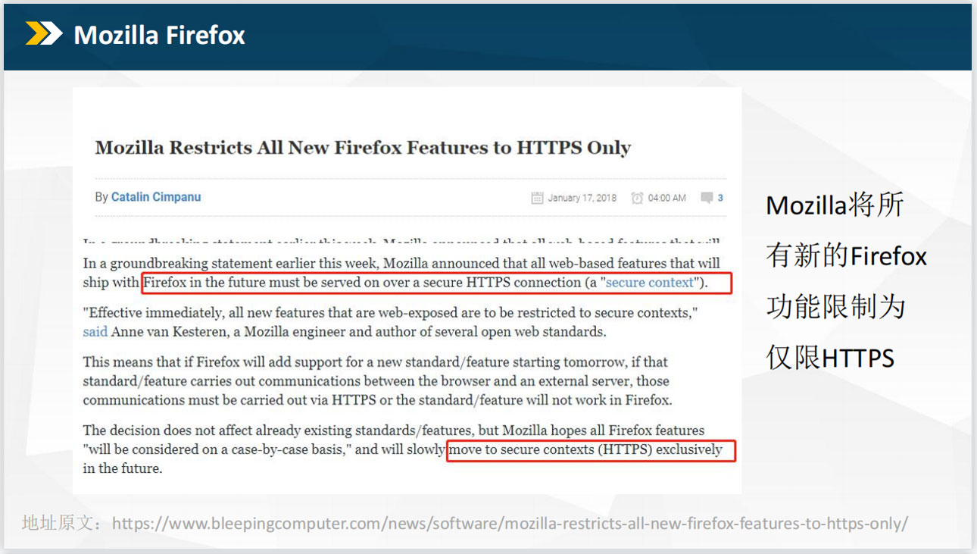Screen dimensions: 977x554
Task: Click the comment count number 3
Action: [x=720, y=198]
